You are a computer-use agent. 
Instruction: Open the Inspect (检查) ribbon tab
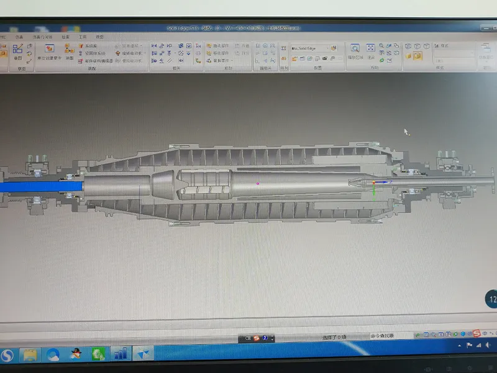coord(66,37)
